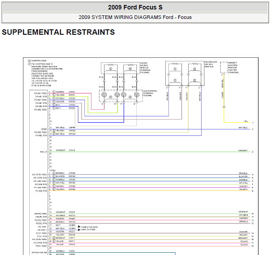
Task: Click the "DR AB2 FEED" pin label
Action: tap(41, 110)
